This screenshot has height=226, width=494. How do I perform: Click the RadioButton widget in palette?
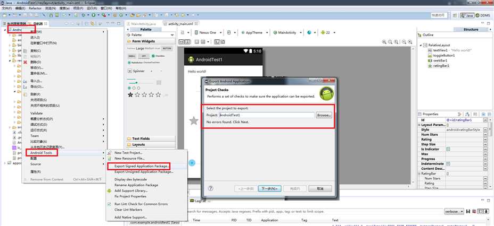pos(135,63)
